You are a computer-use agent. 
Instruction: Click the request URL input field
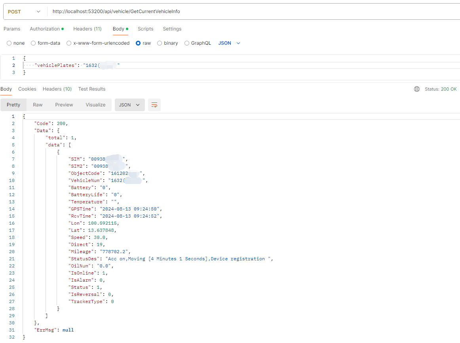pyautogui.click(x=253, y=11)
